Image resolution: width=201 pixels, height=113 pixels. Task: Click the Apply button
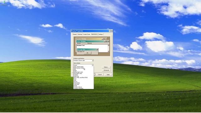pos(108,75)
